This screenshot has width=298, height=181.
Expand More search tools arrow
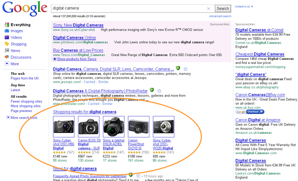(8, 118)
